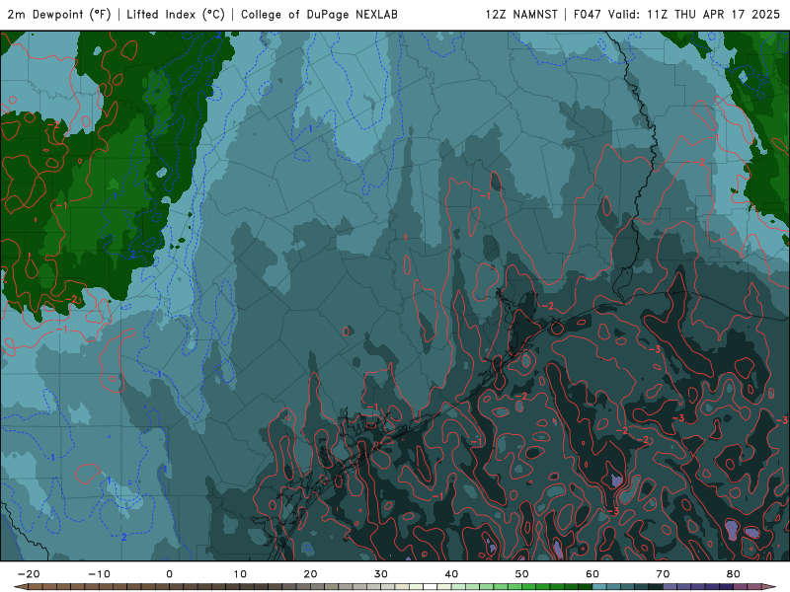Click the bright green colorbar segment below 50

(514, 587)
